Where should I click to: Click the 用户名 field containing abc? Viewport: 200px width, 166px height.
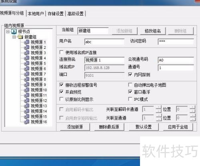point(104,42)
